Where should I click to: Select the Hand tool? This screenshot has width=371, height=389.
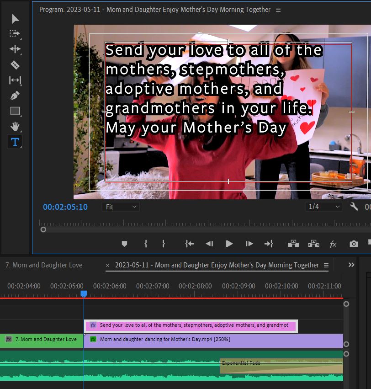(x=15, y=127)
